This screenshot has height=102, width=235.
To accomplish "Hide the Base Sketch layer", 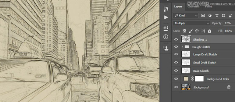I will pyautogui.click(x=176, y=71).
